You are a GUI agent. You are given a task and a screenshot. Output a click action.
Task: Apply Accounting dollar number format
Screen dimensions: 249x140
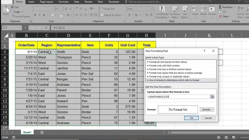pos(129,15)
